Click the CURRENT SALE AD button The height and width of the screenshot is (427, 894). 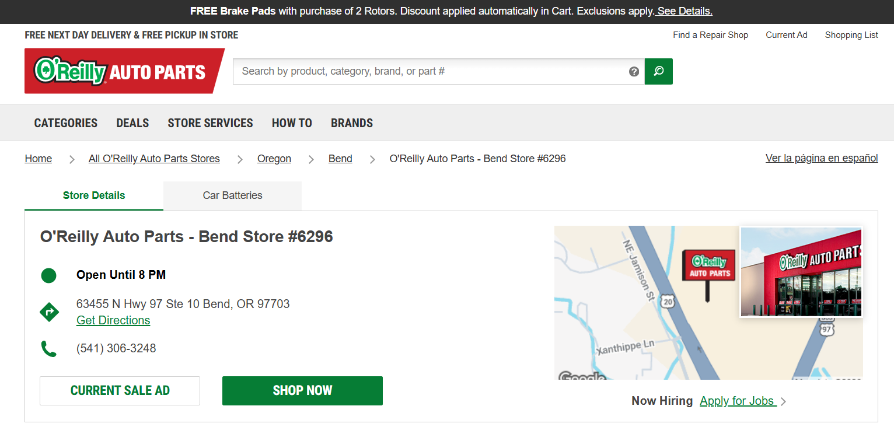coord(120,391)
